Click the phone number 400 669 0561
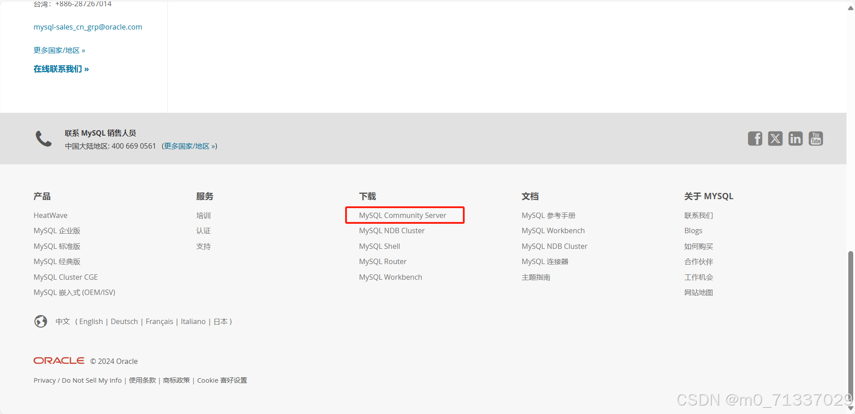This screenshot has width=855, height=414. [x=133, y=146]
